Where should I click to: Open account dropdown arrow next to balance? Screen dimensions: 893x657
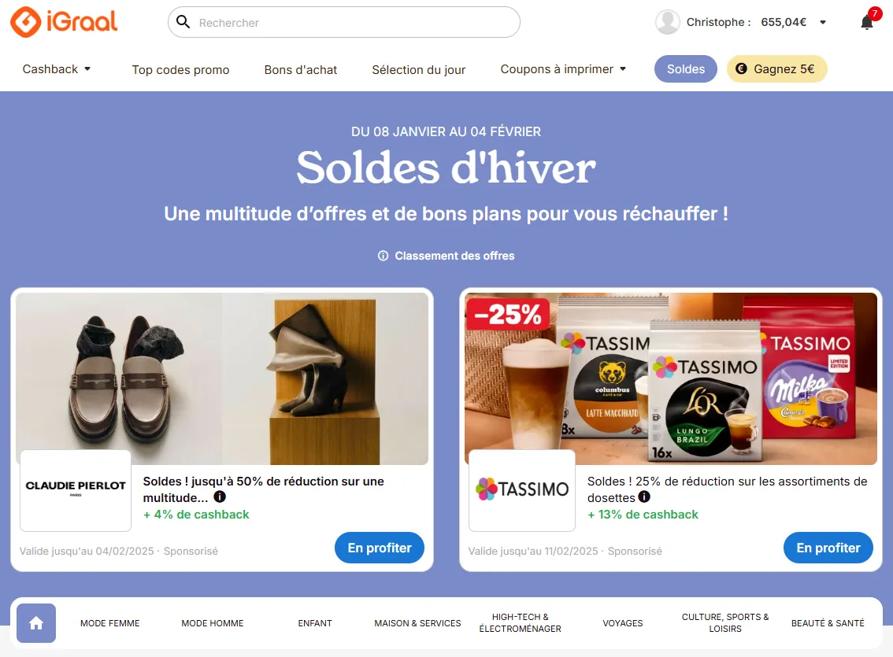(823, 22)
